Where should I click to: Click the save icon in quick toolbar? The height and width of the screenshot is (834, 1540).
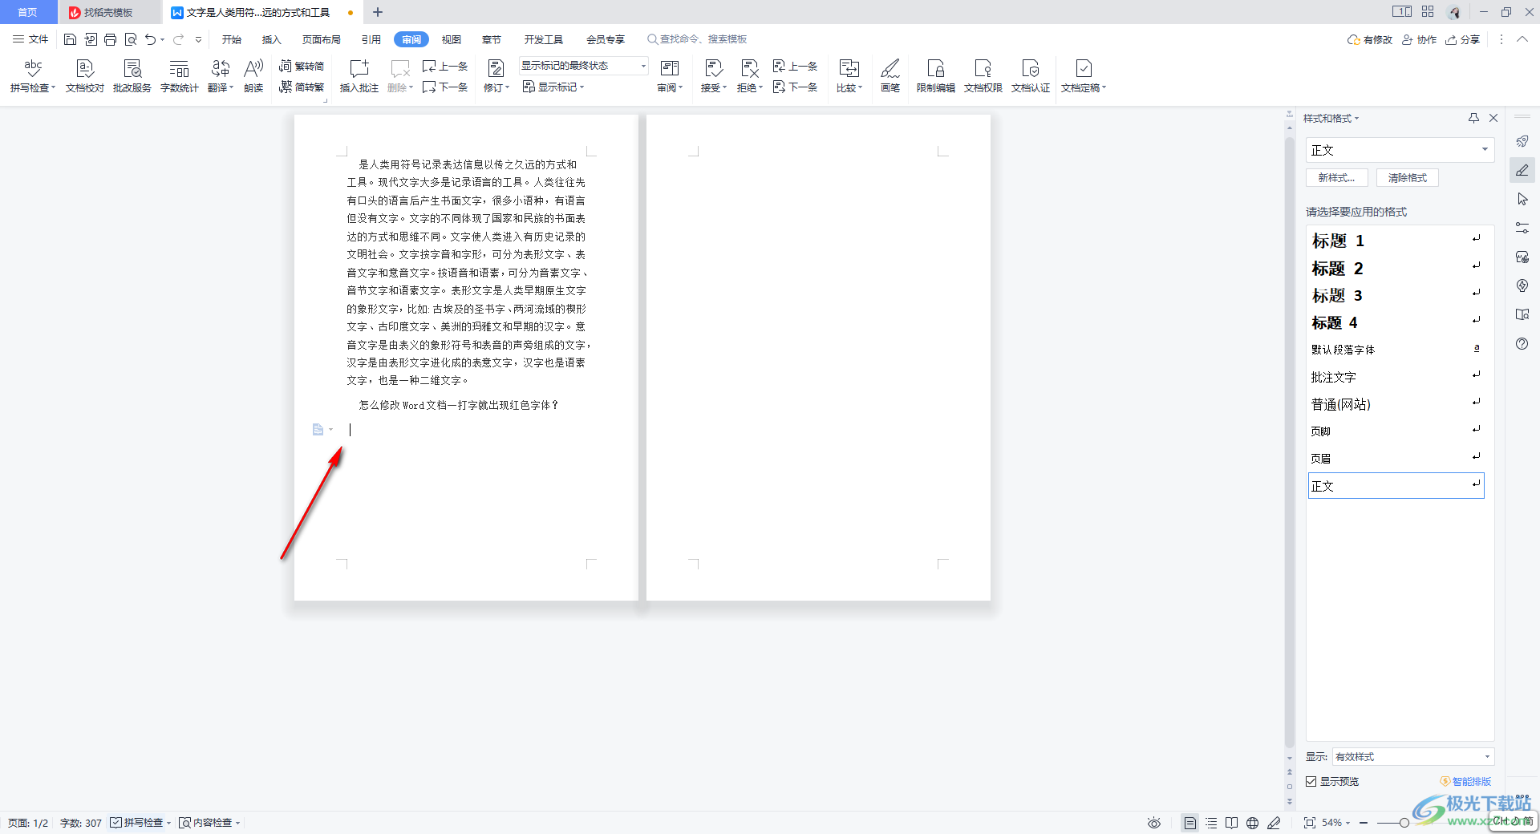click(70, 39)
